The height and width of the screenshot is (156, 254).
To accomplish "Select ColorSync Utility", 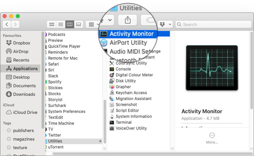I will tap(131, 63).
